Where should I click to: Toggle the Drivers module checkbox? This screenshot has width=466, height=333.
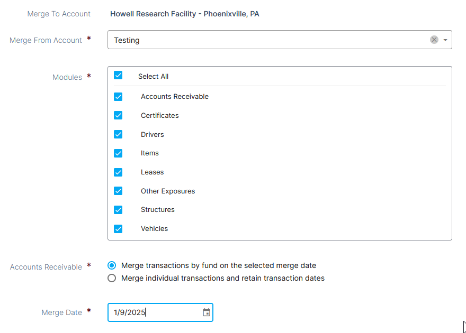[118, 134]
